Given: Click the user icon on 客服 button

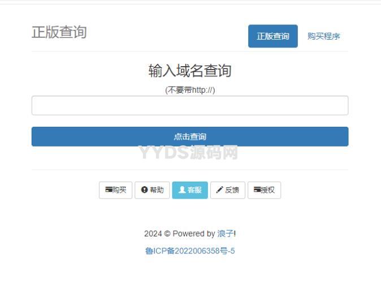Looking at the screenshot, I should (x=182, y=190).
